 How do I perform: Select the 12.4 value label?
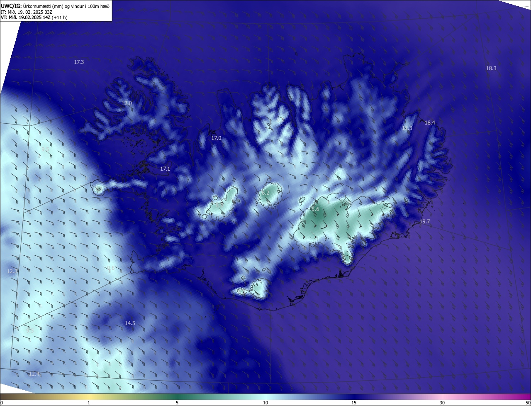[x=34, y=374]
